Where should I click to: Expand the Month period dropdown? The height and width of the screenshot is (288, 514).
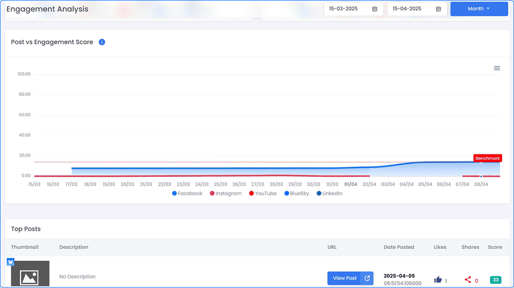(479, 9)
